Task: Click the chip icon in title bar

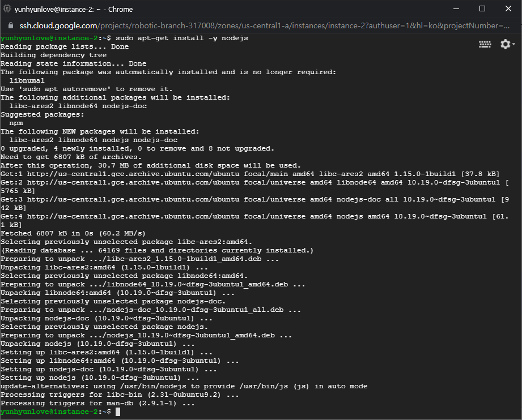Action: 7,9
